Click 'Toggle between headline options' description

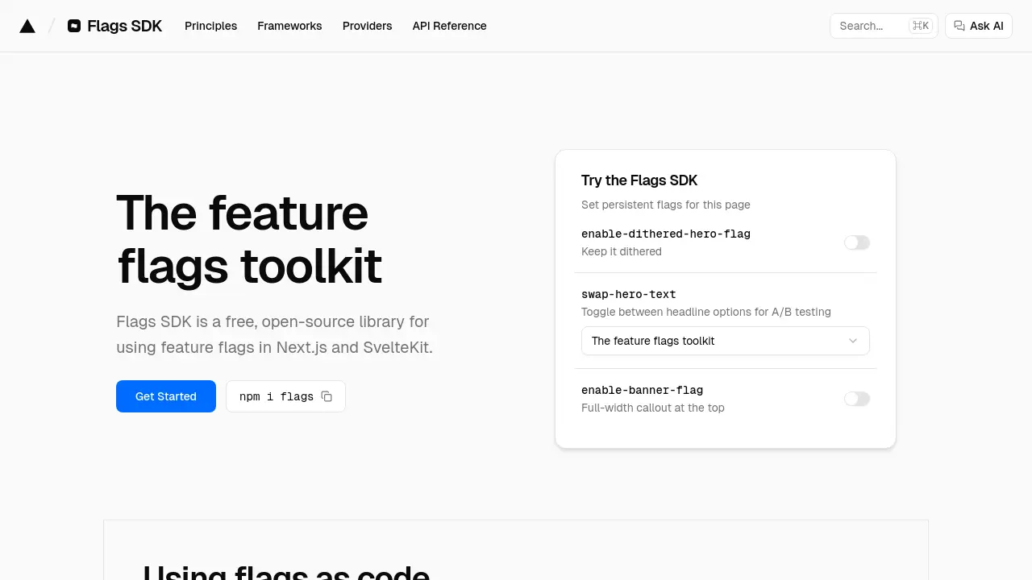coord(706,312)
